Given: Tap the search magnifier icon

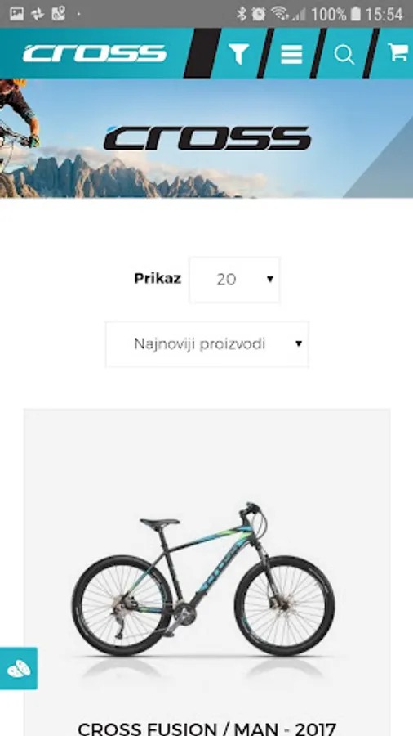Looking at the screenshot, I should point(344,55).
